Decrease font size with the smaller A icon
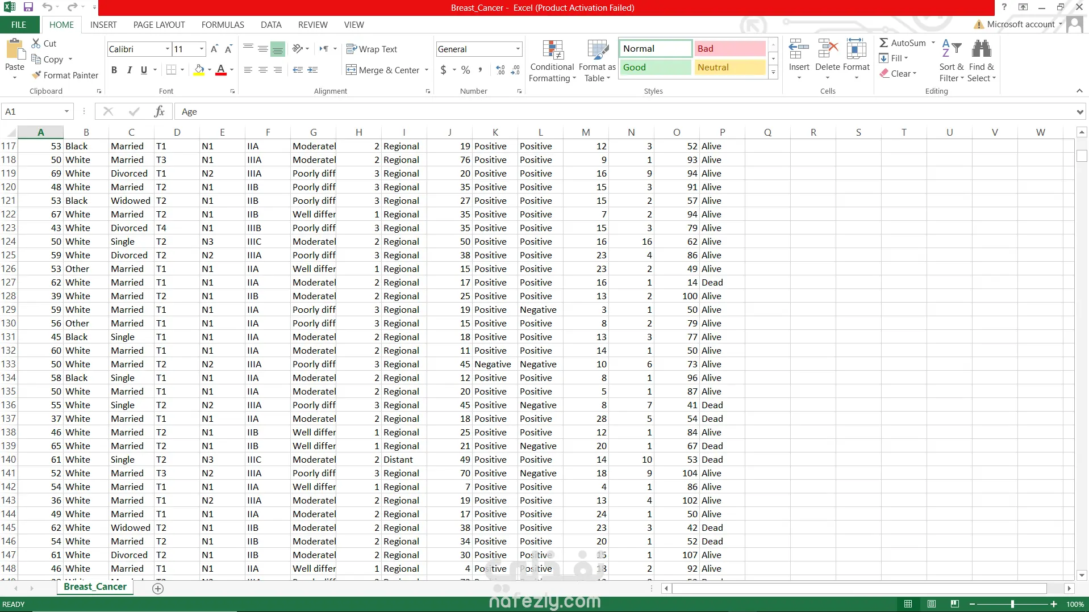This screenshot has height=612, width=1089. [228, 49]
